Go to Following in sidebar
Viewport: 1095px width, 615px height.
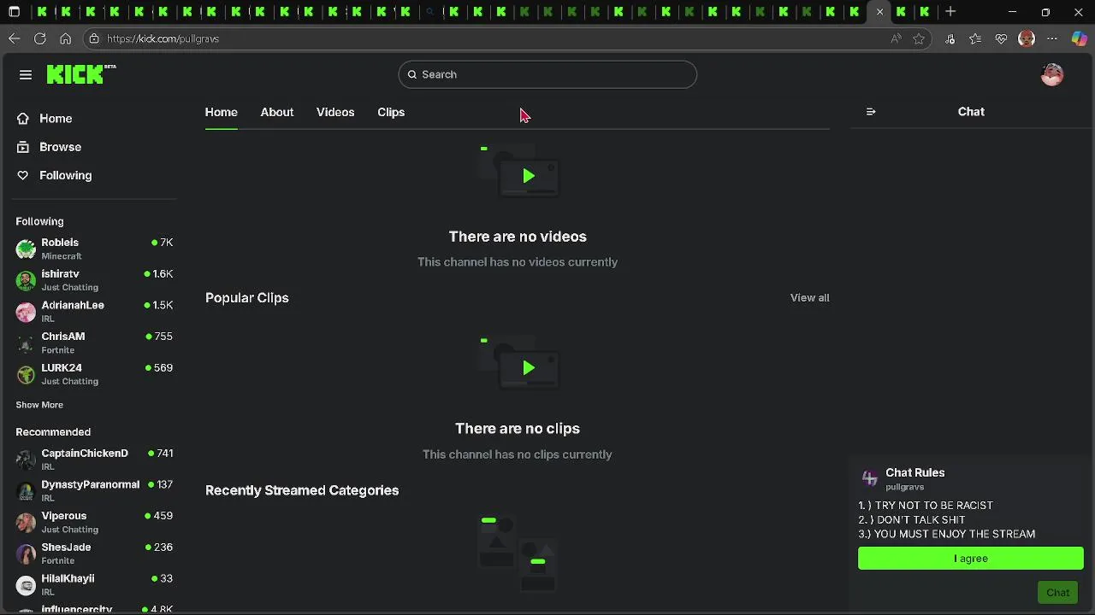tap(65, 175)
